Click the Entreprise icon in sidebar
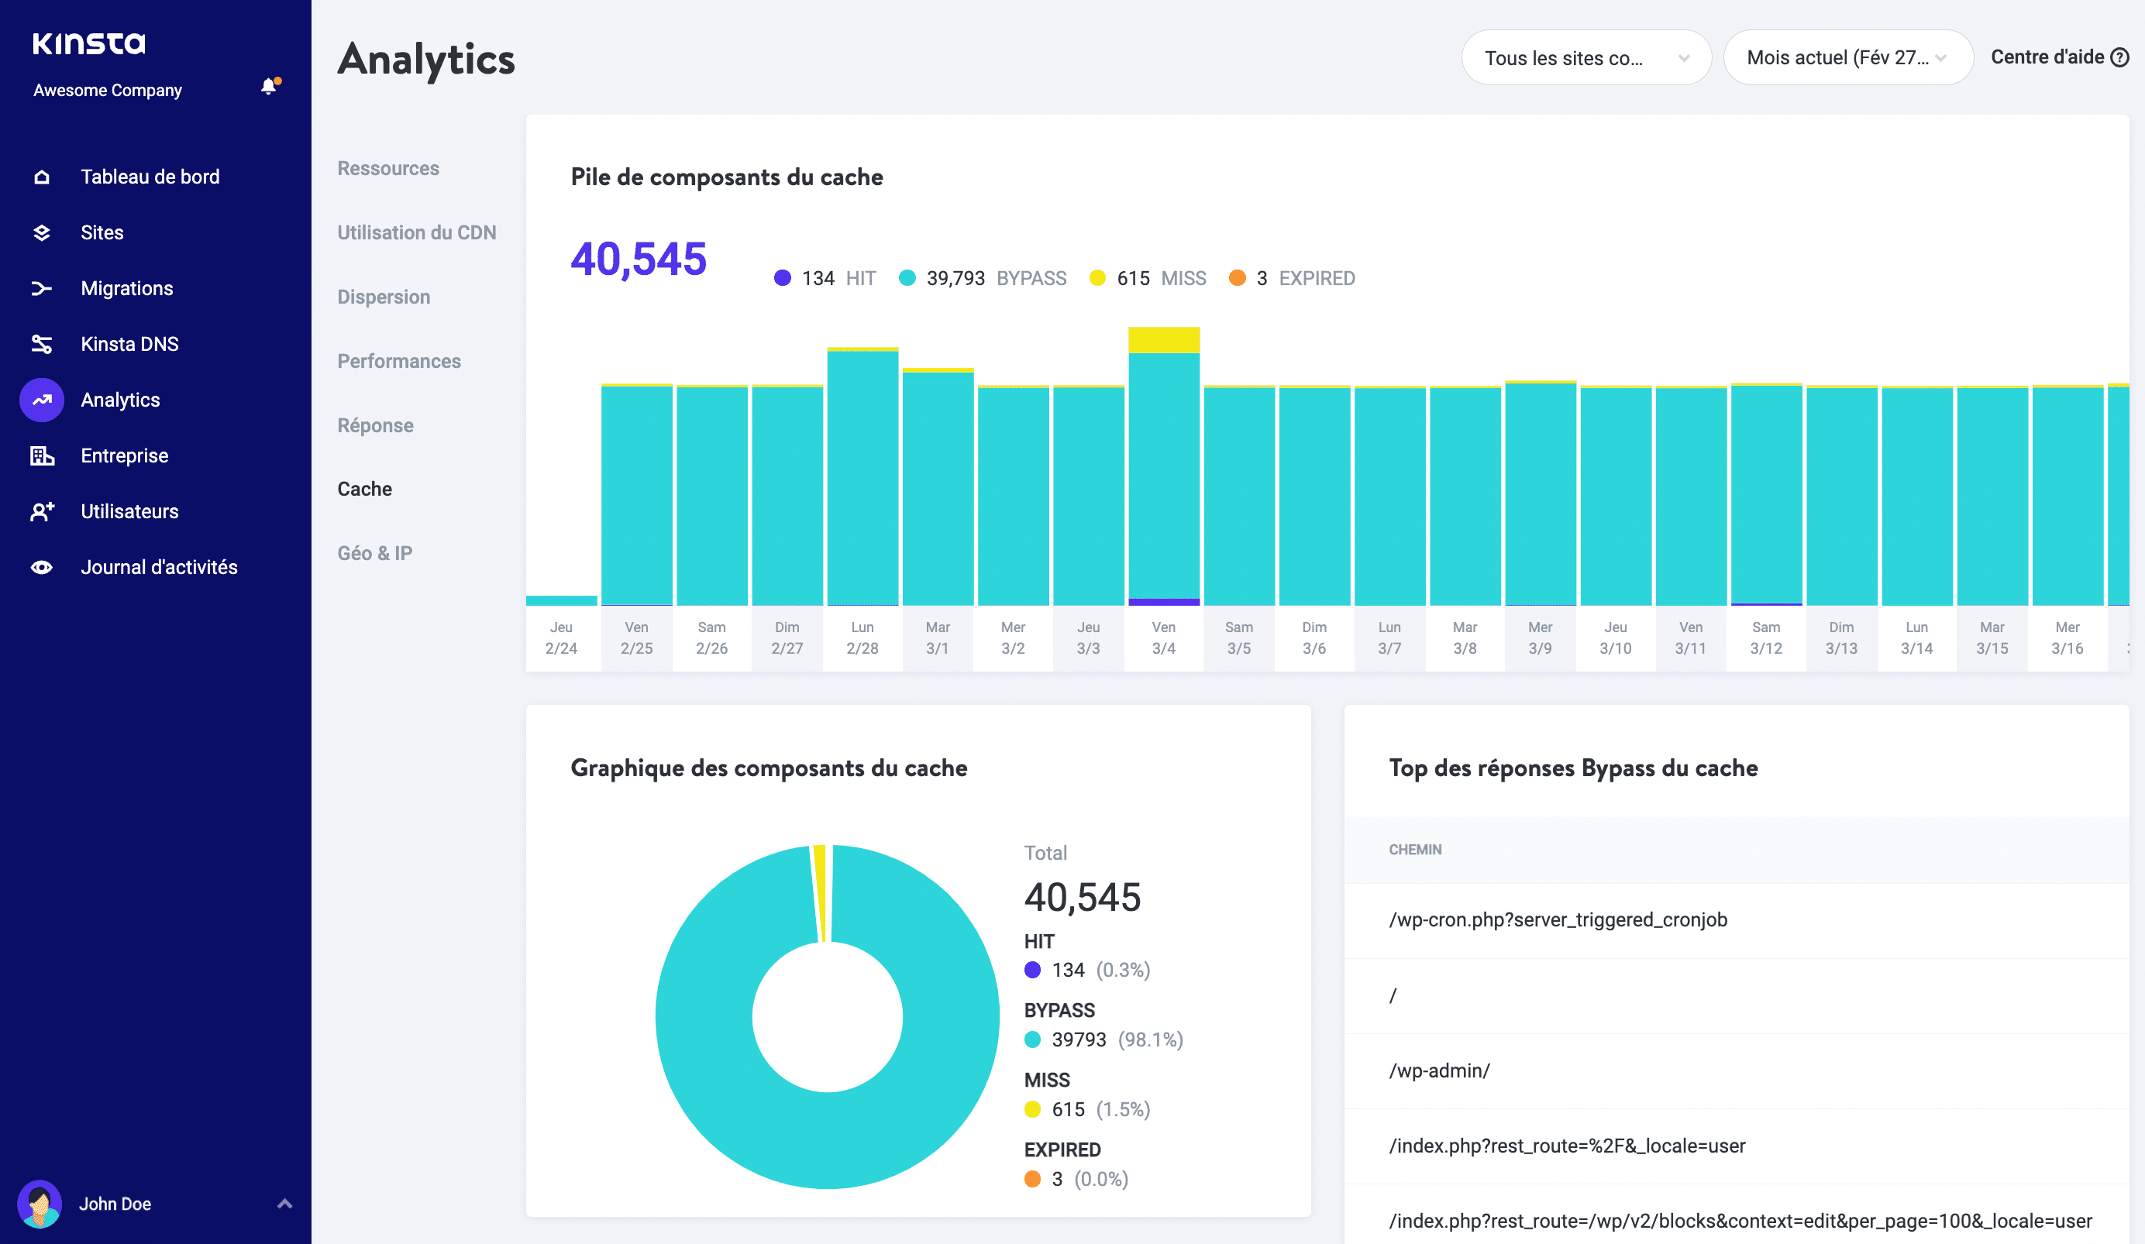 point(42,455)
